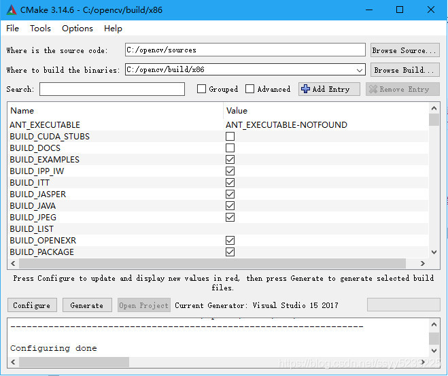Viewport: 448px width, 376px height.
Task: Click cache list horizontal scroll left arrow
Action: point(13,263)
